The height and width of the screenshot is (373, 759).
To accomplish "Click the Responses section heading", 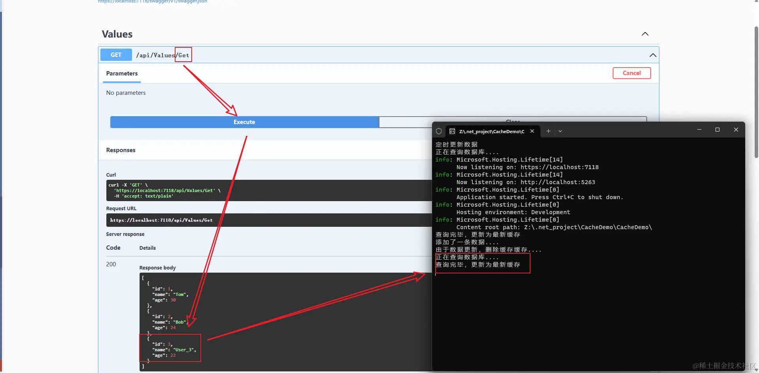I will (121, 150).
